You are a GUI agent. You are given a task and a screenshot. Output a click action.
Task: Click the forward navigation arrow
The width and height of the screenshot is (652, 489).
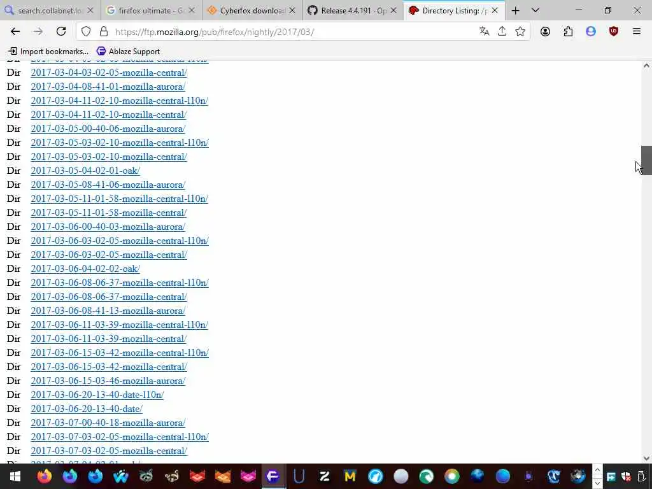coord(38,31)
